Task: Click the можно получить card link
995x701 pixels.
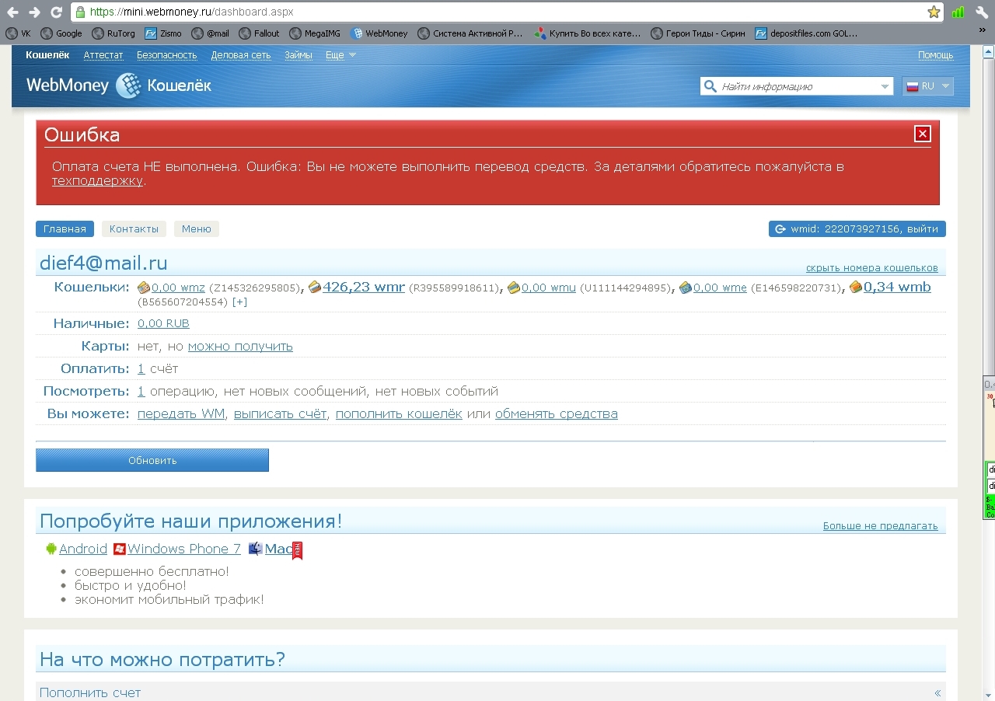Action: (240, 347)
